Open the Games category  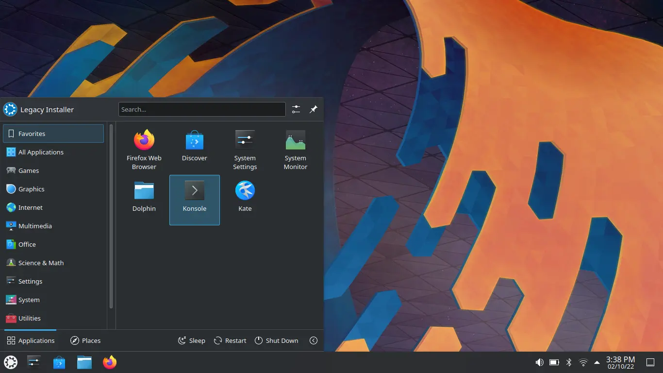(53, 170)
